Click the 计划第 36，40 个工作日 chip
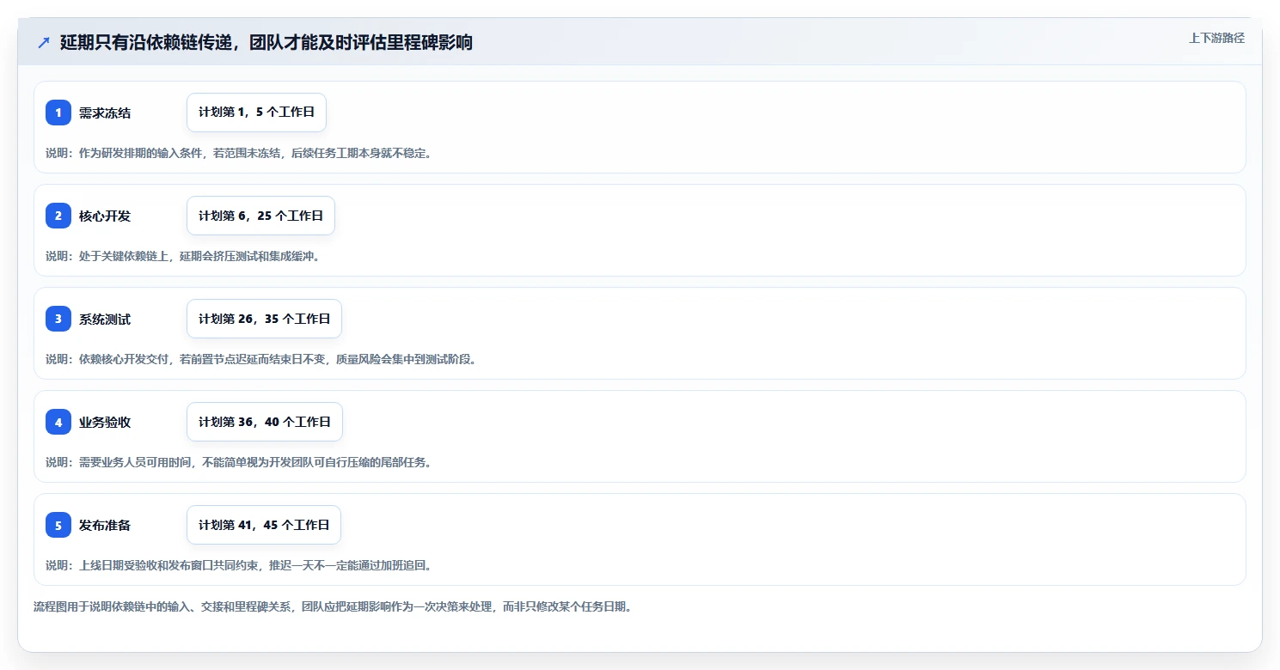Image resolution: width=1280 pixels, height=670 pixels. (265, 422)
